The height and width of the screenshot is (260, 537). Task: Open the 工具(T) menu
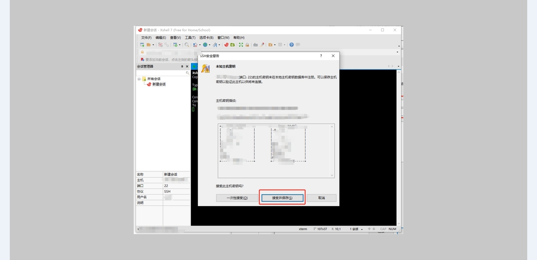(190, 38)
